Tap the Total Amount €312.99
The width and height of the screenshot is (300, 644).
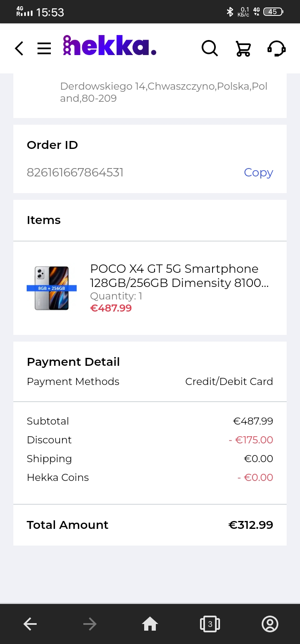pyautogui.click(x=250, y=525)
